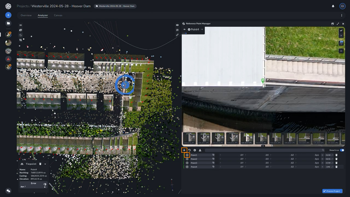Expand the Tiepoint panel dropdown arrow

point(45,164)
